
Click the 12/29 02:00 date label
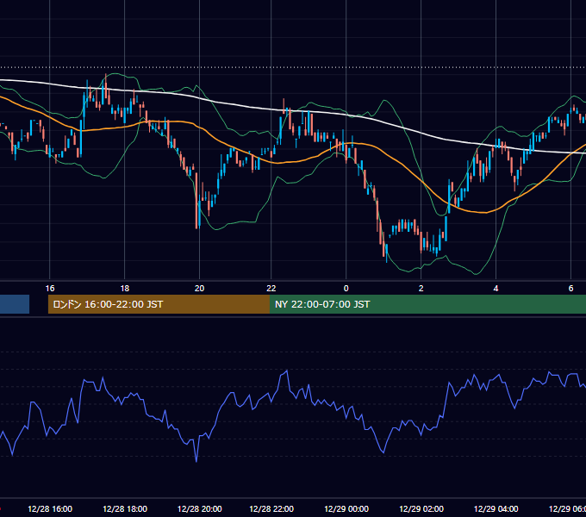pos(421,508)
